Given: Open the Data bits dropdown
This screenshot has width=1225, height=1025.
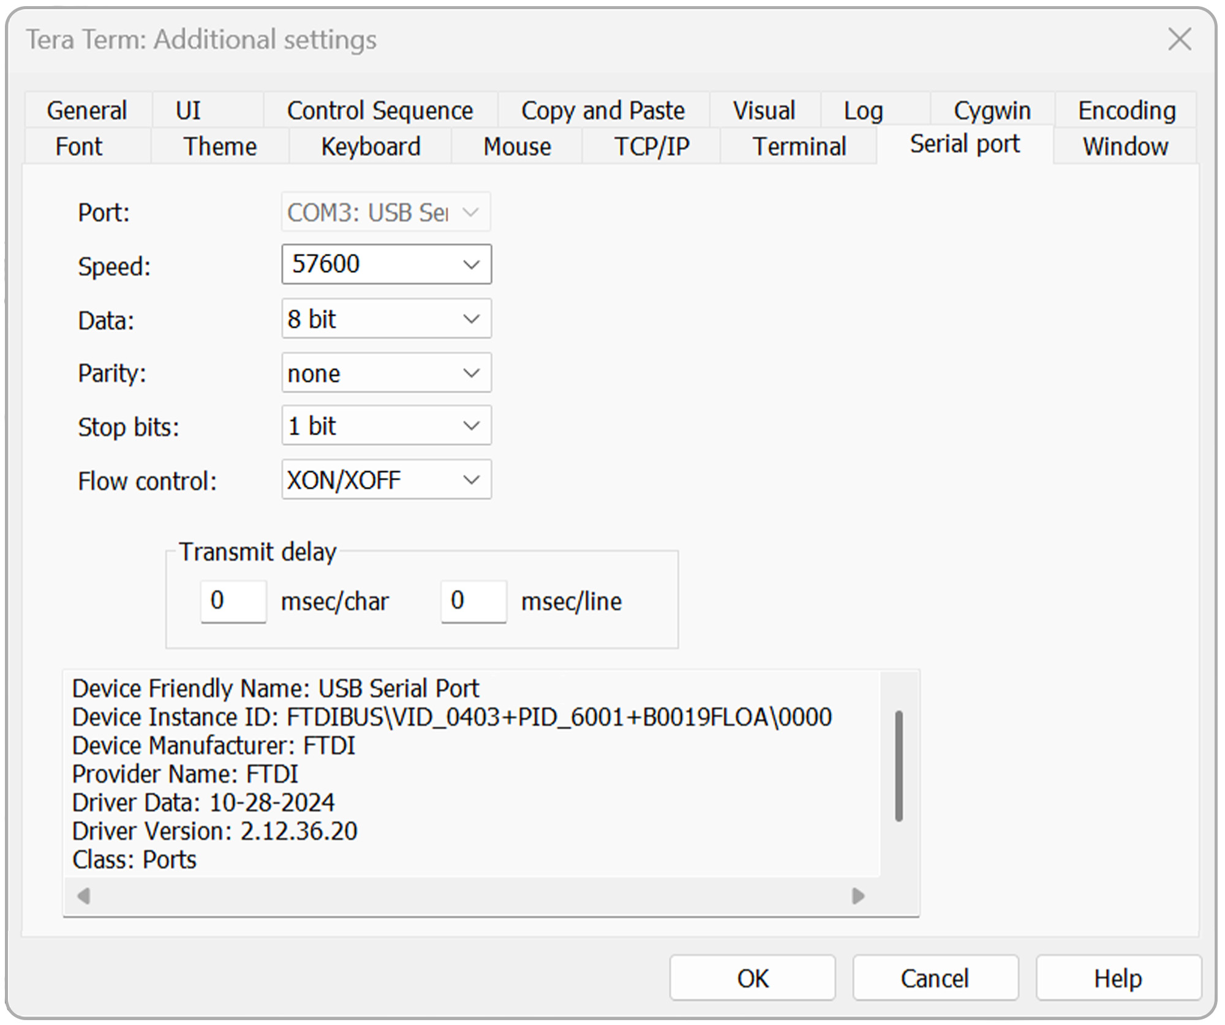Looking at the screenshot, I should click(x=386, y=318).
